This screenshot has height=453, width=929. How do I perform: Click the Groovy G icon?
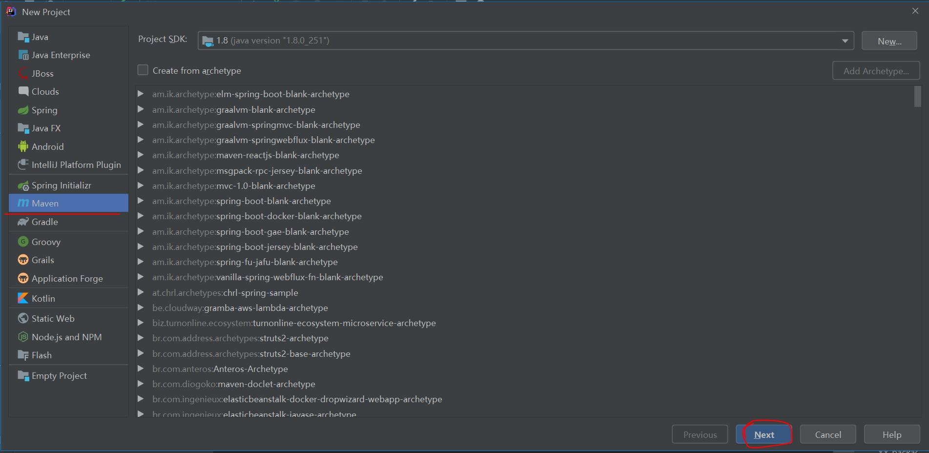[23, 242]
